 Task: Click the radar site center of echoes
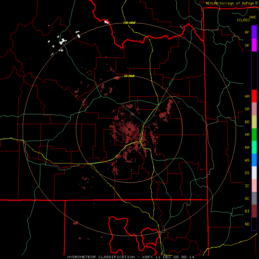129,129
